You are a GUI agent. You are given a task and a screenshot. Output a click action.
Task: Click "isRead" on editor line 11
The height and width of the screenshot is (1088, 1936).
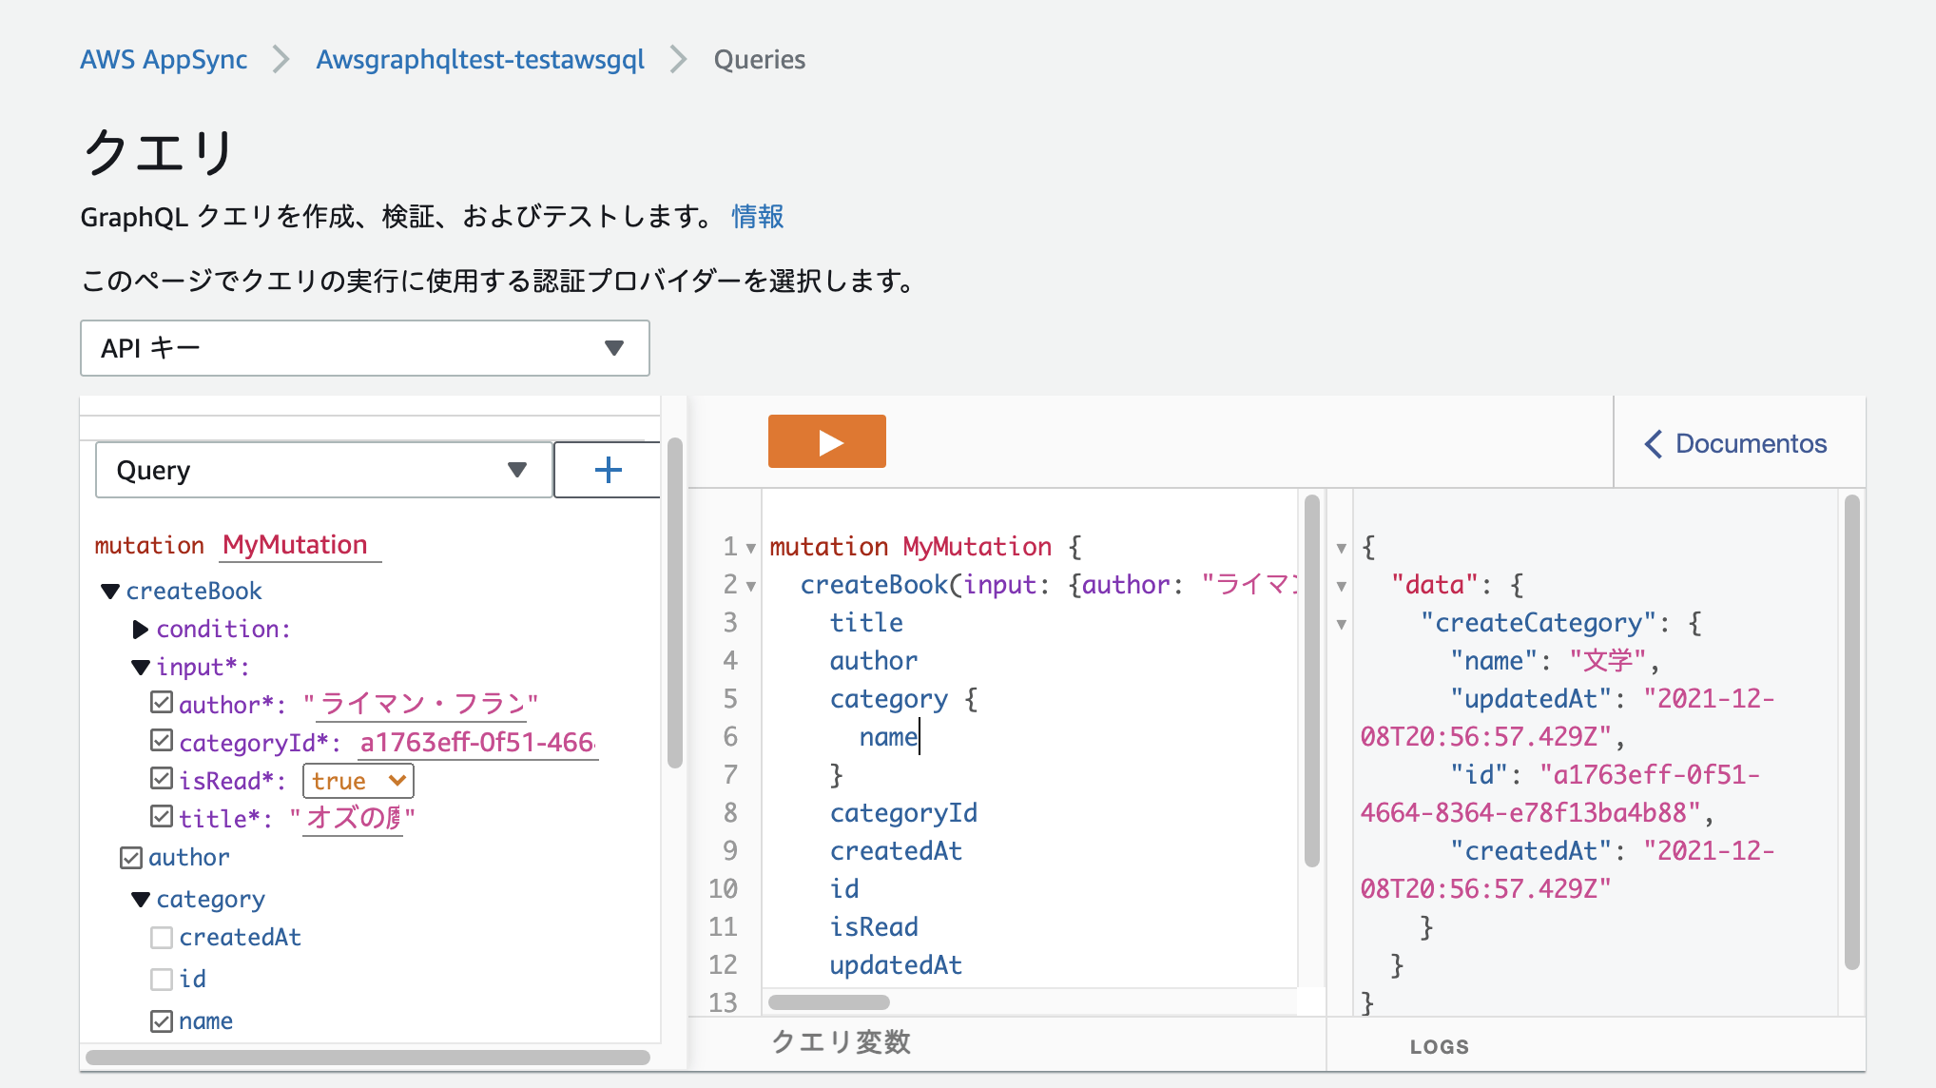click(874, 927)
